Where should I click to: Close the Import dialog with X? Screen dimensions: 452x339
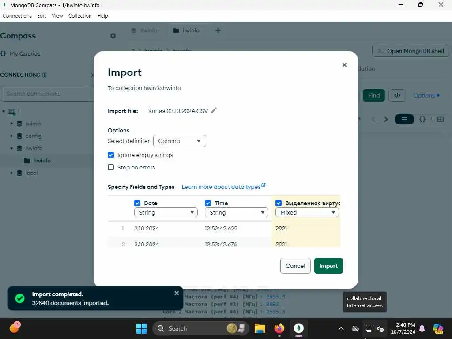click(344, 65)
